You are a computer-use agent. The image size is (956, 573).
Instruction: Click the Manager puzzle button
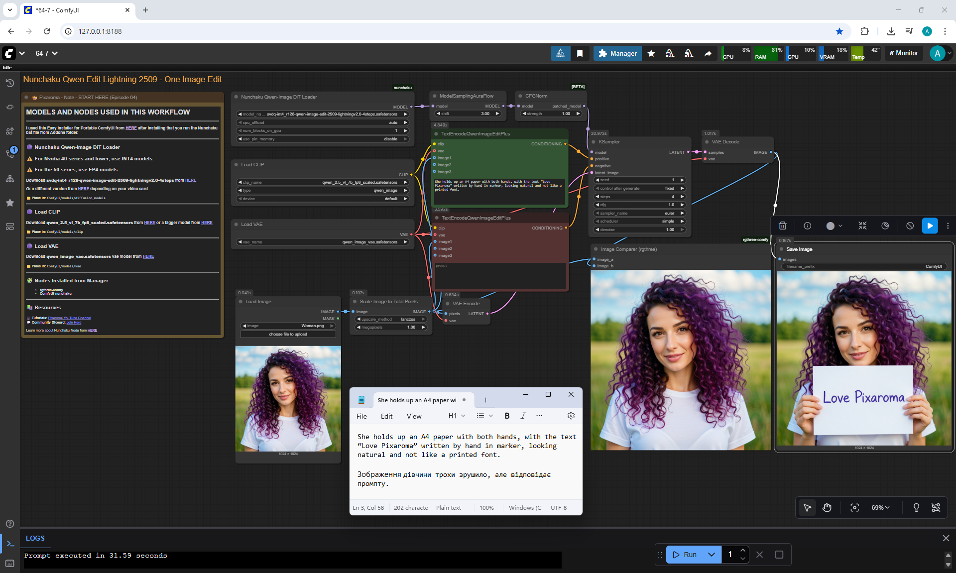(x=617, y=53)
